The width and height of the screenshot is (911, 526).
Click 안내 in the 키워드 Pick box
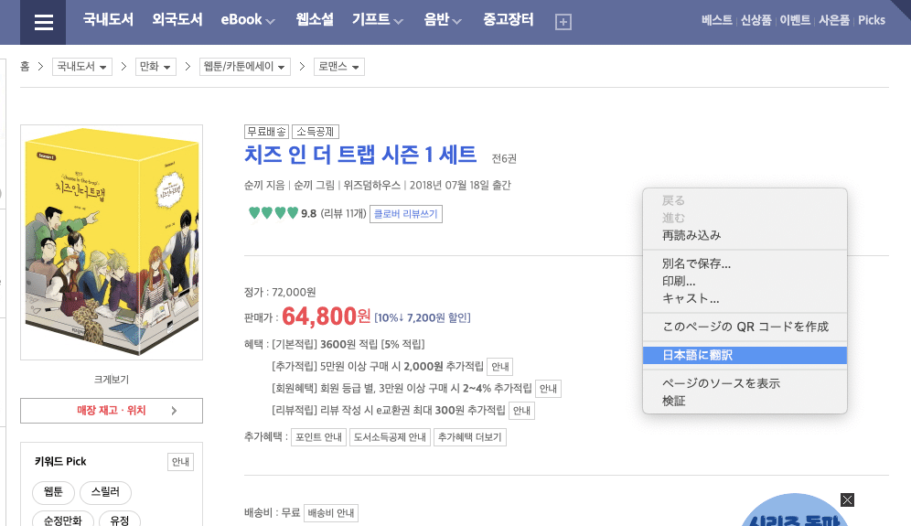[180, 462]
